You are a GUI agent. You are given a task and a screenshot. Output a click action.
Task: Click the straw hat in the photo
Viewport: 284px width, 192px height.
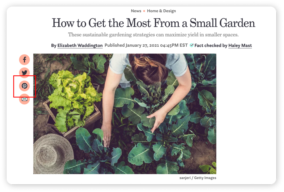tap(53, 154)
